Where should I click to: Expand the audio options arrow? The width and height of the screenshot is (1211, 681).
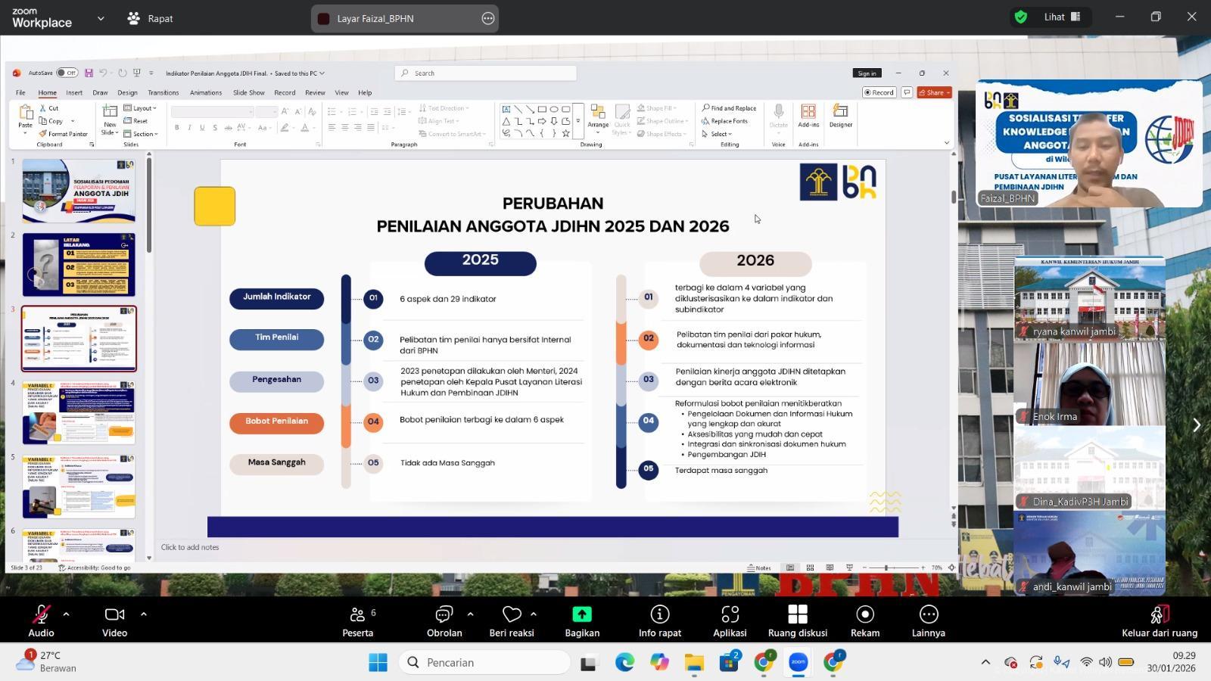pos(67,614)
